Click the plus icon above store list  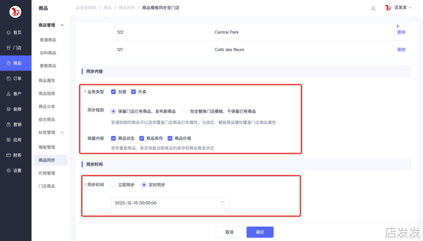(398, 26)
